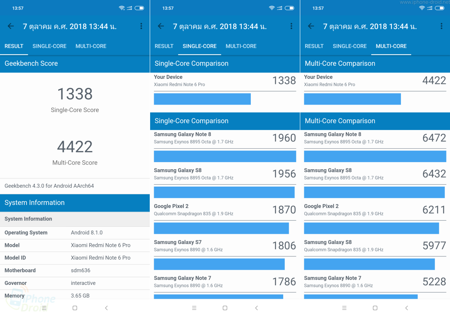Viewport: 450px width, 317px height.
Task: Tap Model row Xiaomi Redmi Note 6 Pro
Action: coord(75,245)
